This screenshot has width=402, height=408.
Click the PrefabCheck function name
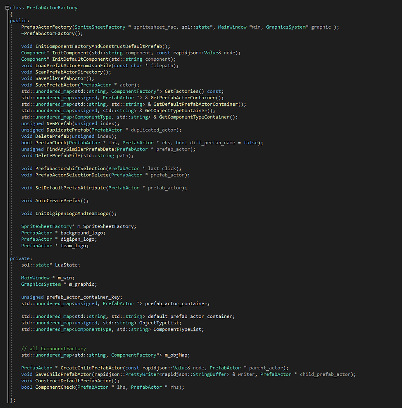click(x=51, y=143)
